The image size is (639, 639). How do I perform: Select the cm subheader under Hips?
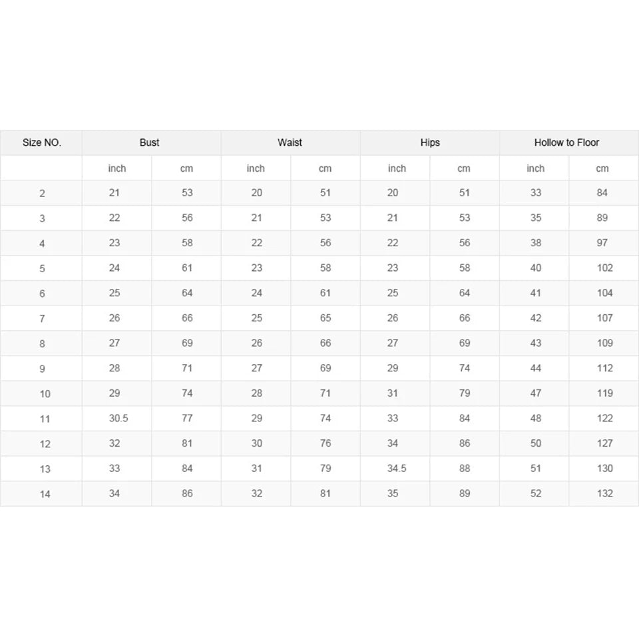pyautogui.click(x=464, y=168)
